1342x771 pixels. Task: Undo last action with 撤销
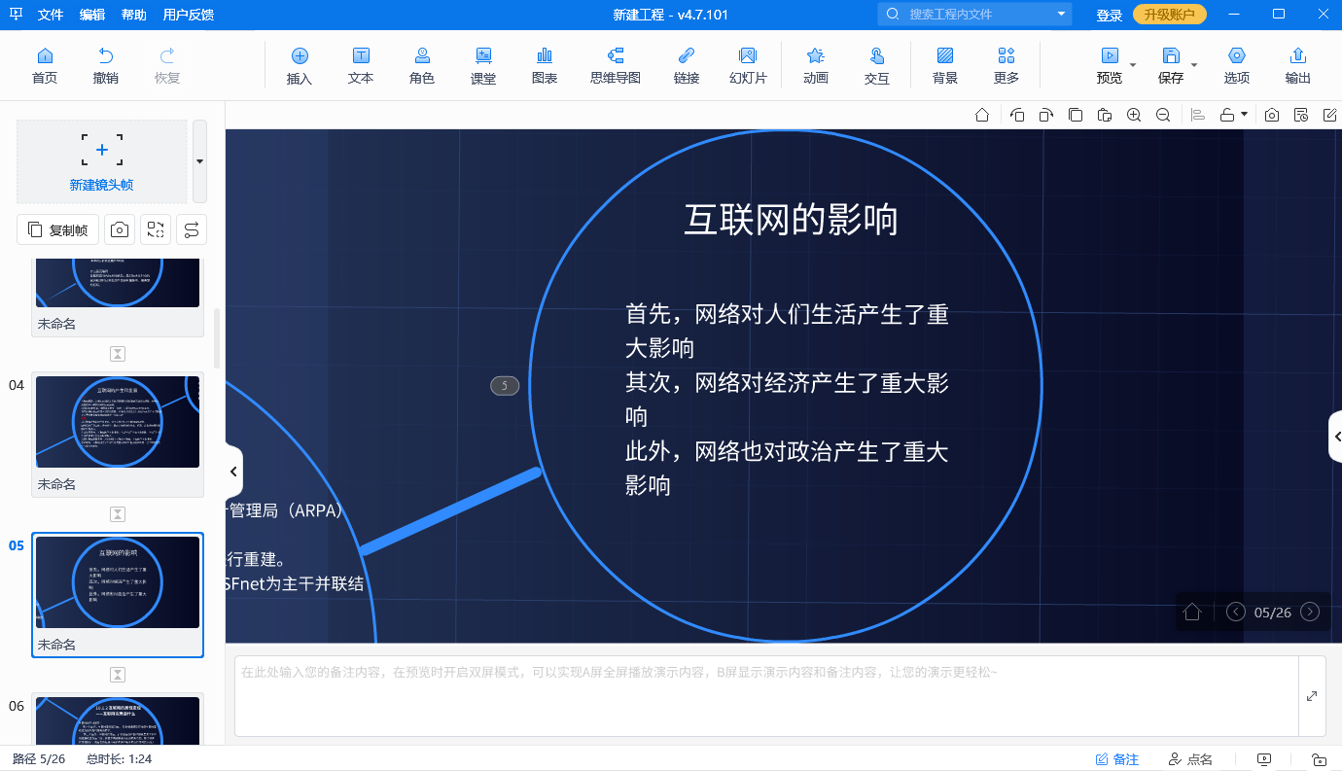click(x=106, y=66)
